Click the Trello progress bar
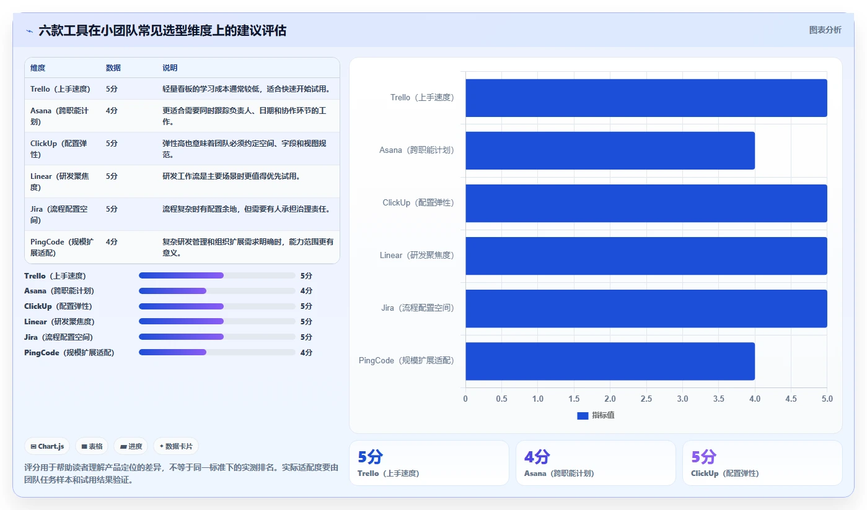Screen dimensions: 867x510 point(217,275)
